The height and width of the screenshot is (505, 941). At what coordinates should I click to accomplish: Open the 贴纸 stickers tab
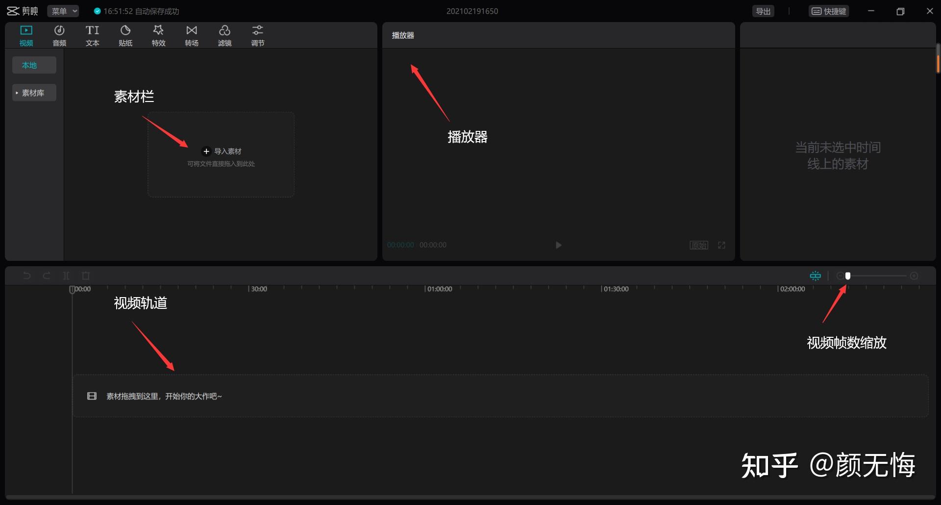pos(125,36)
